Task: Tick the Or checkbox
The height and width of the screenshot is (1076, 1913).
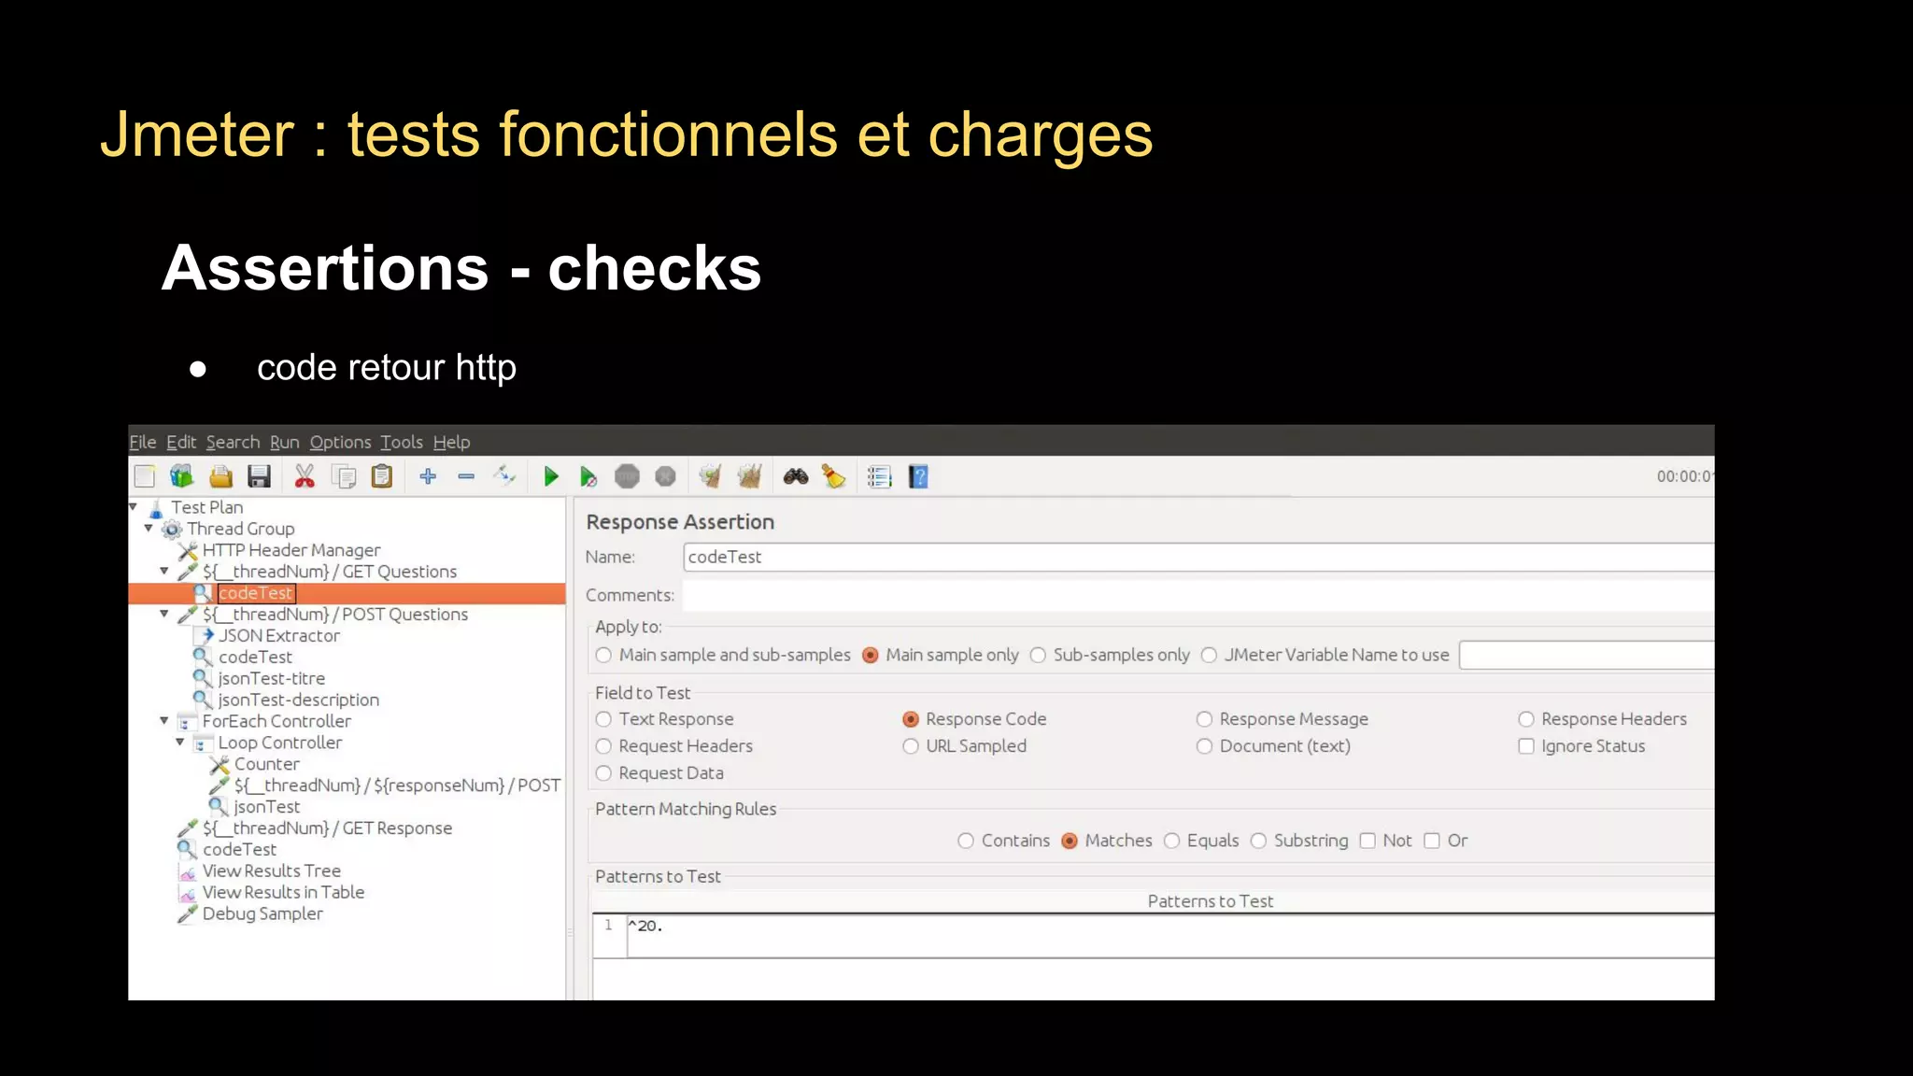Action: point(1432,841)
